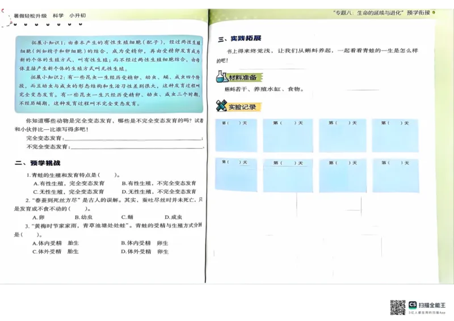Select the 实验记录 label
This screenshot has height=321, width=454.
coord(242,107)
